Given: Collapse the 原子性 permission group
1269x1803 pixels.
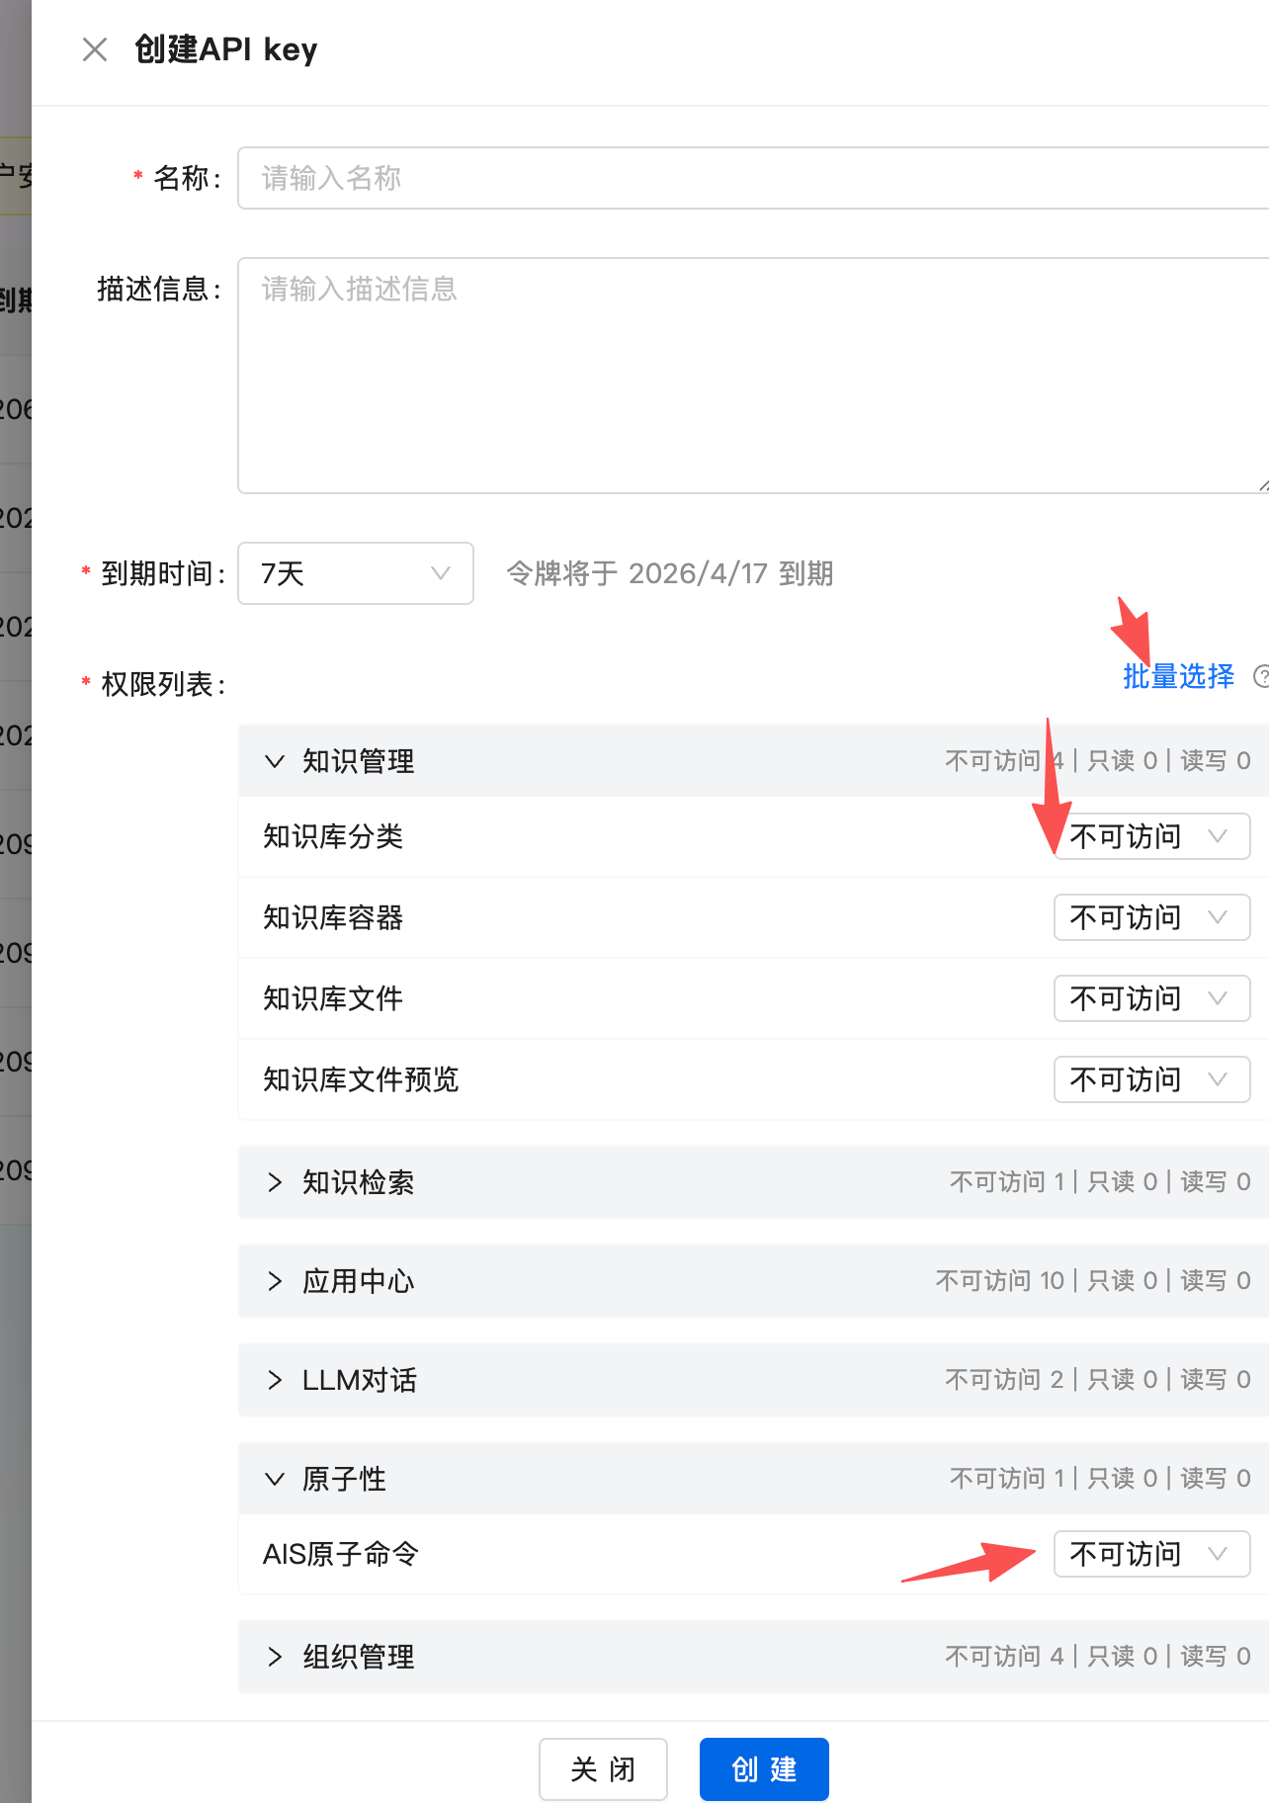Looking at the screenshot, I should (x=275, y=1479).
